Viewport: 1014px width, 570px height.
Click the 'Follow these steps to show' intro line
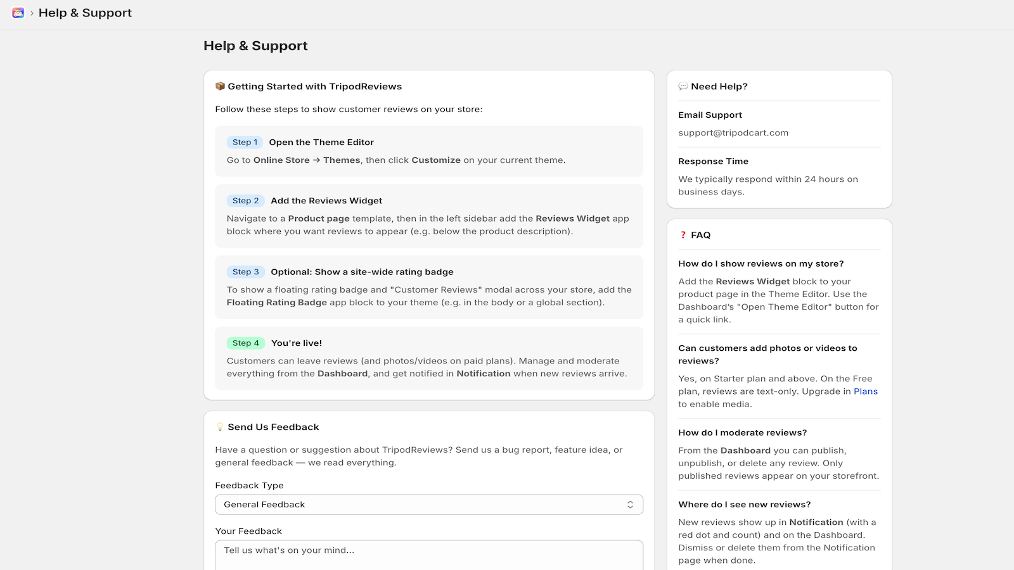[349, 110]
